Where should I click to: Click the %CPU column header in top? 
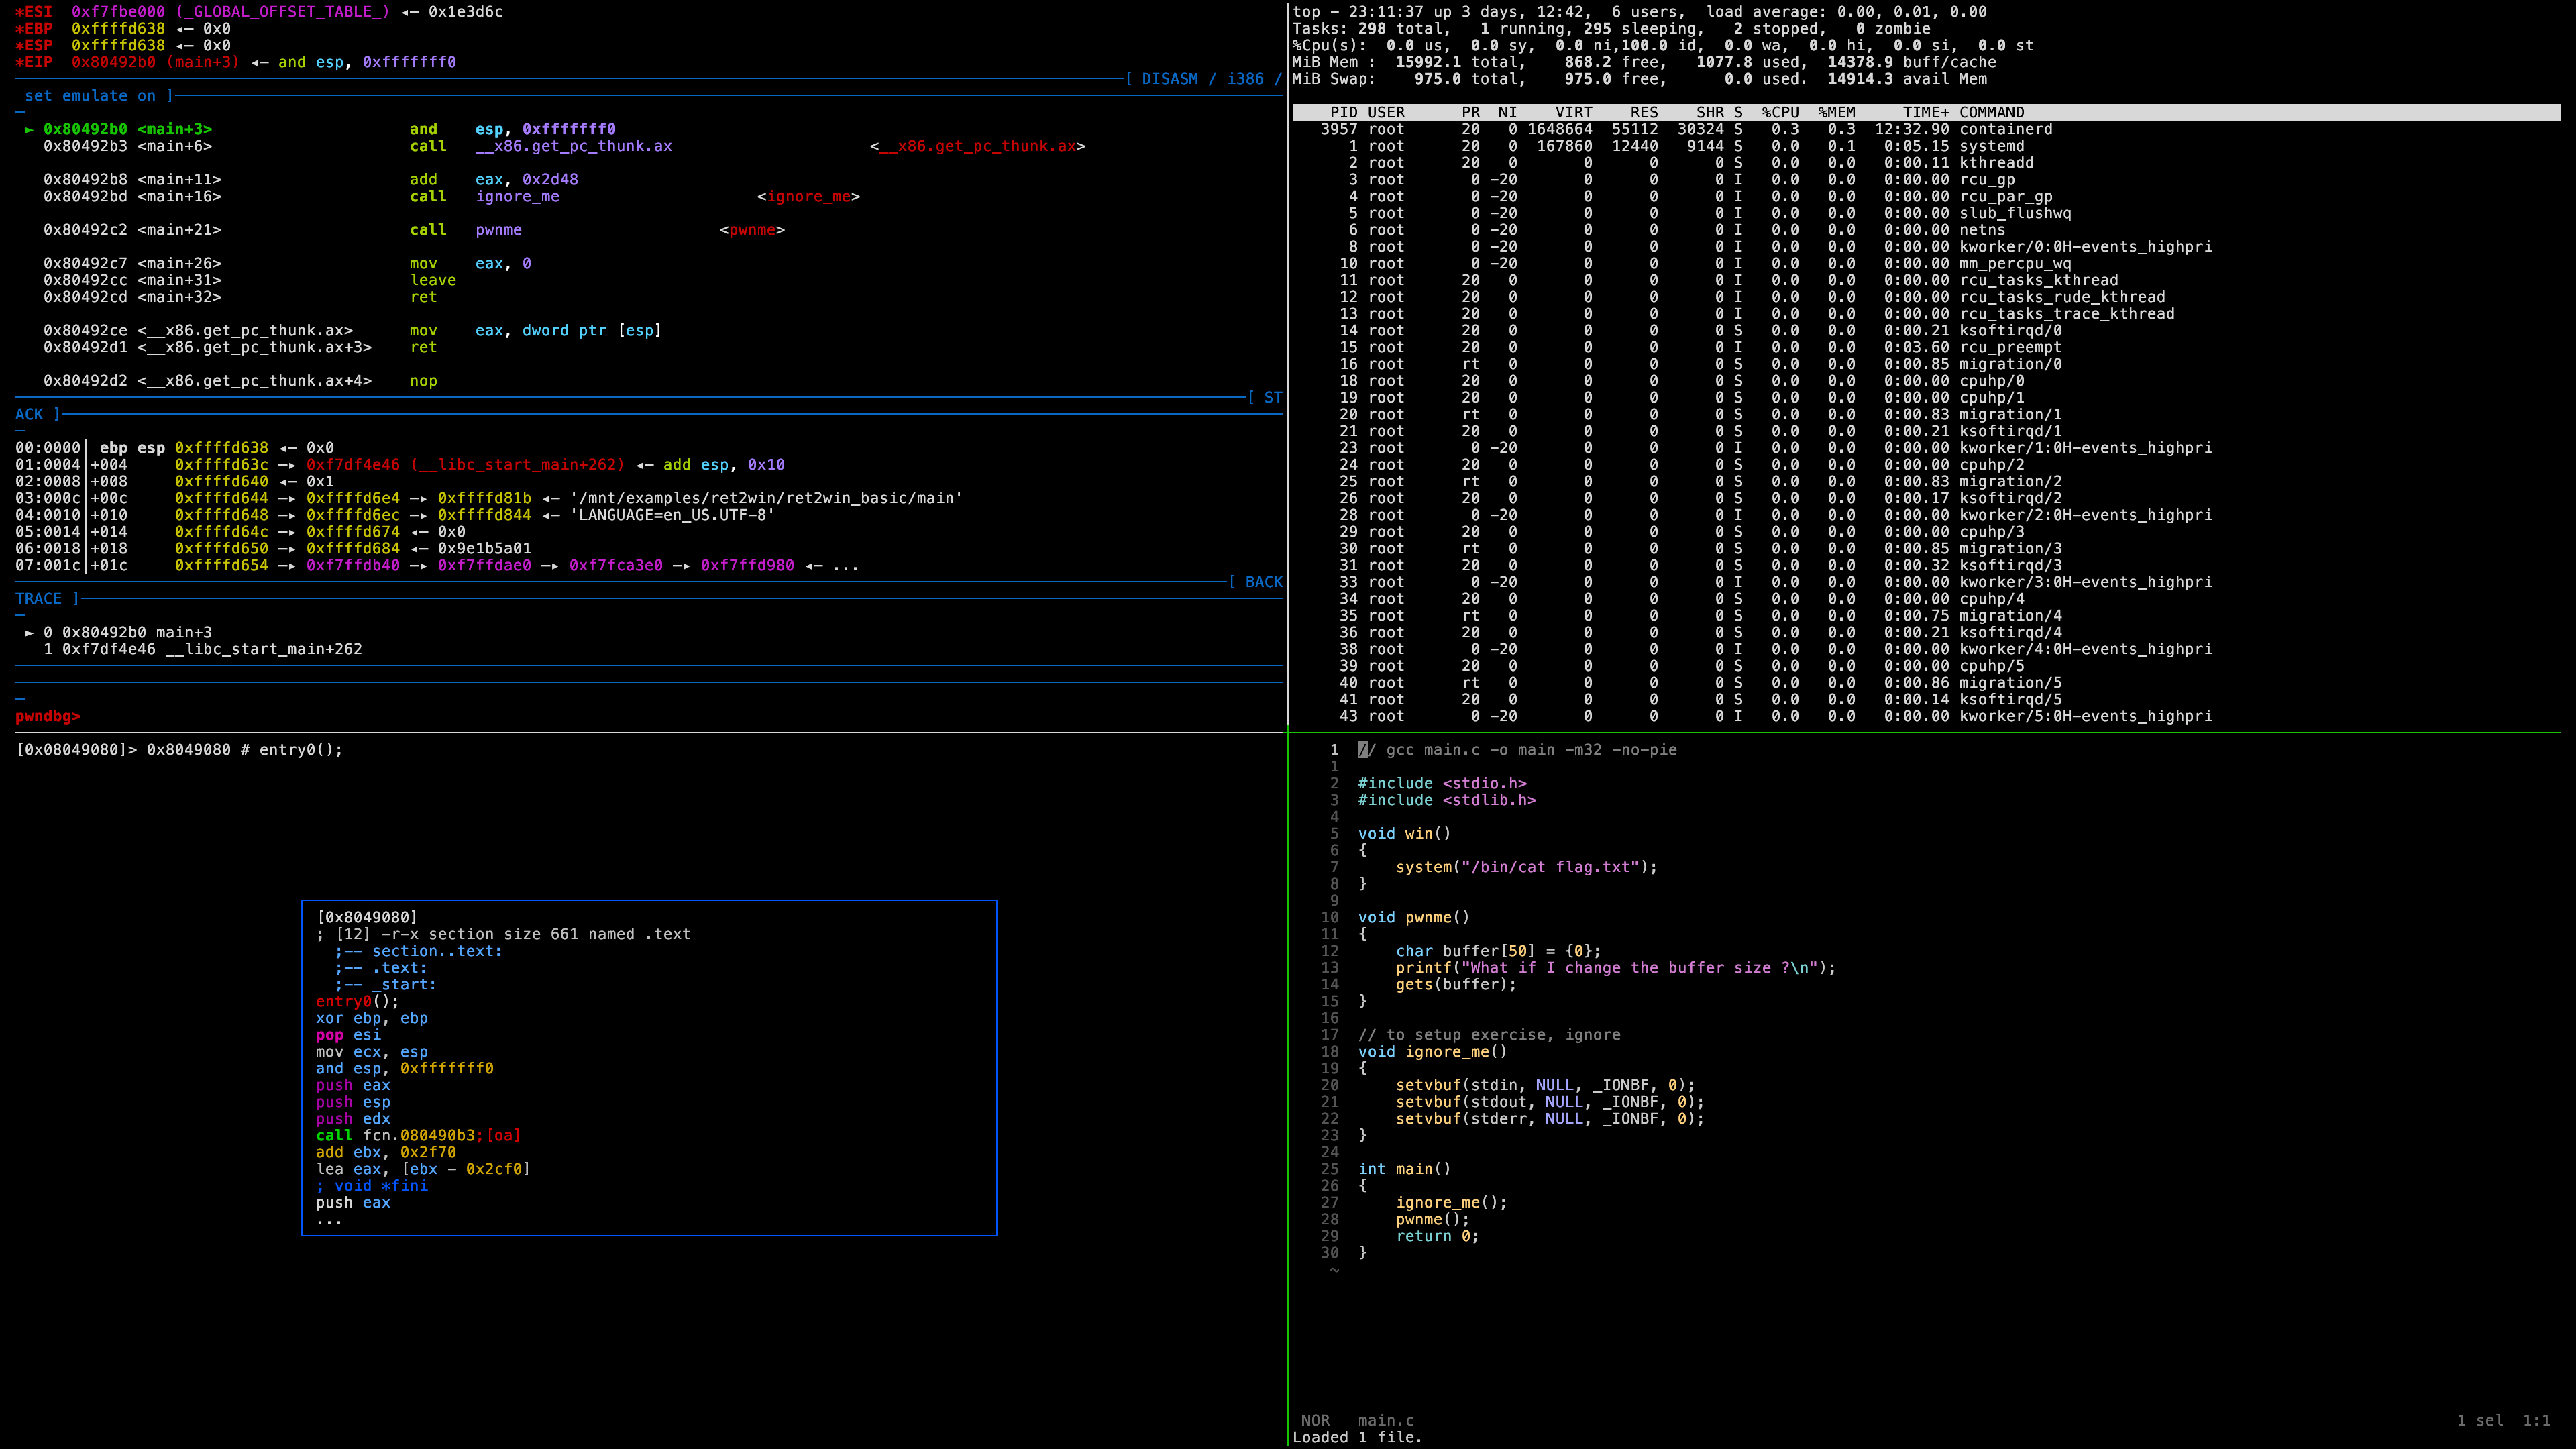point(1780,112)
